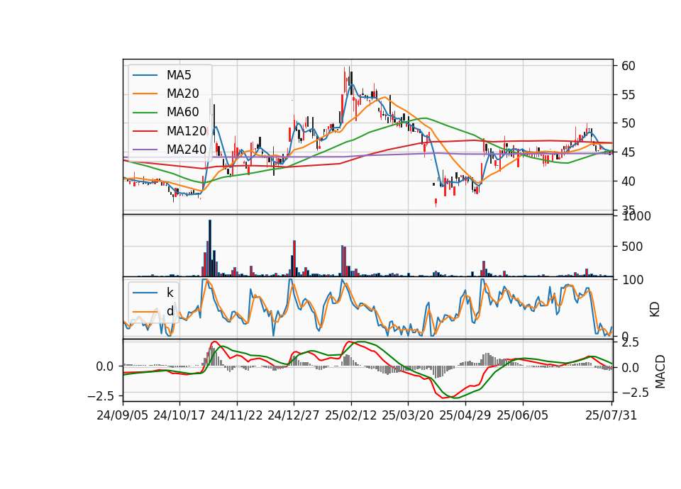Click the MA60 legend label
Image resolution: width=681 pixels, height=489 pixels.
pyautogui.click(x=182, y=113)
